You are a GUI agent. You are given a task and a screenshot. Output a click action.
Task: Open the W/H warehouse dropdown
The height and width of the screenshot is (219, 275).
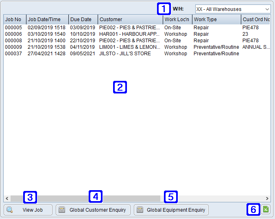(233, 9)
